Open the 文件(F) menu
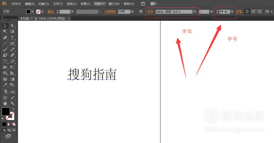The image size is (274, 143). click(x=16, y=4)
